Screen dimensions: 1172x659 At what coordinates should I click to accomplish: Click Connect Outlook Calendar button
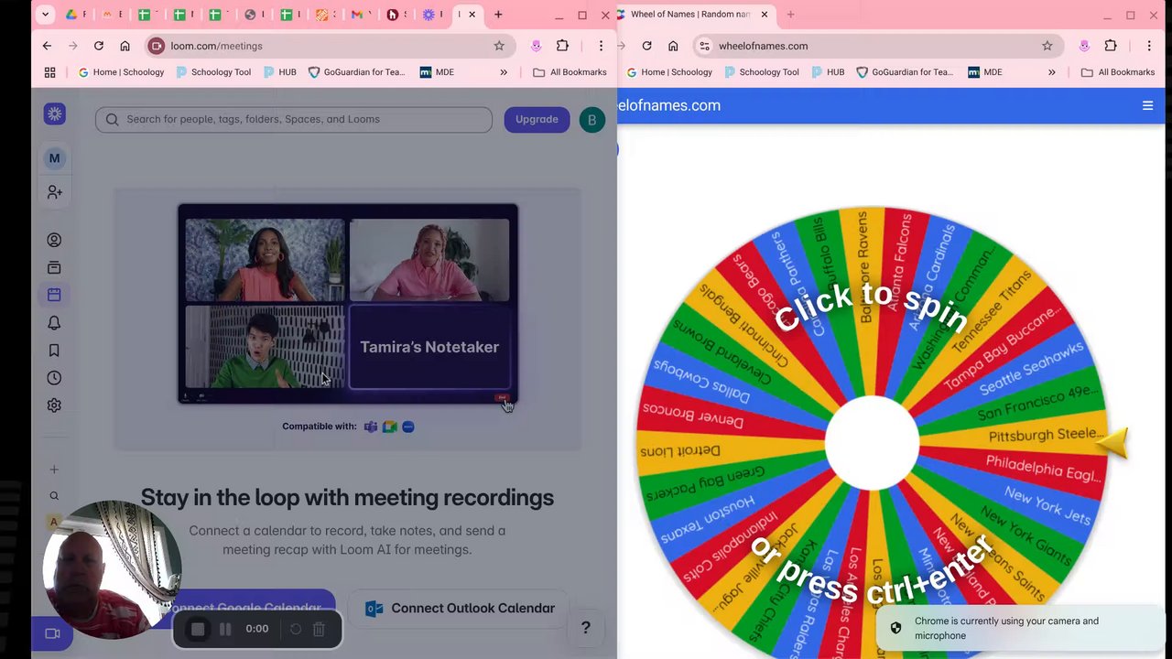pos(460,609)
